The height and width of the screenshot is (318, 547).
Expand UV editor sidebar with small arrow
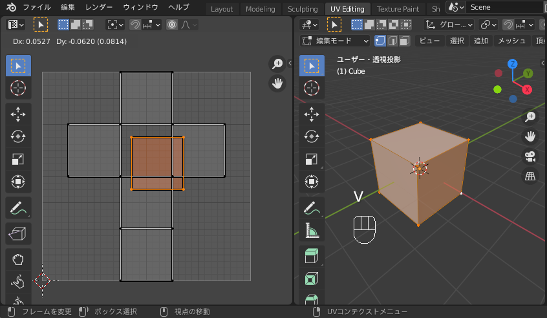pos(290,63)
